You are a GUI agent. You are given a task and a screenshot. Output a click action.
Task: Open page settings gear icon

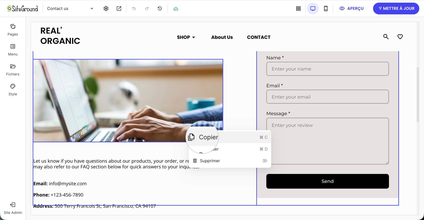[106, 8]
